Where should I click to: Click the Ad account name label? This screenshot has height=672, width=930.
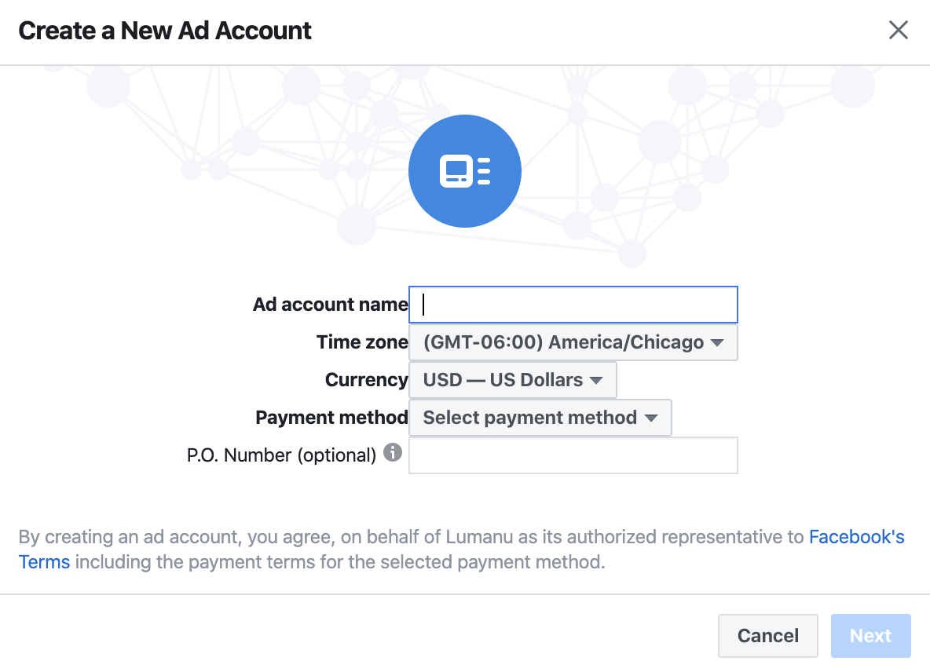click(331, 305)
